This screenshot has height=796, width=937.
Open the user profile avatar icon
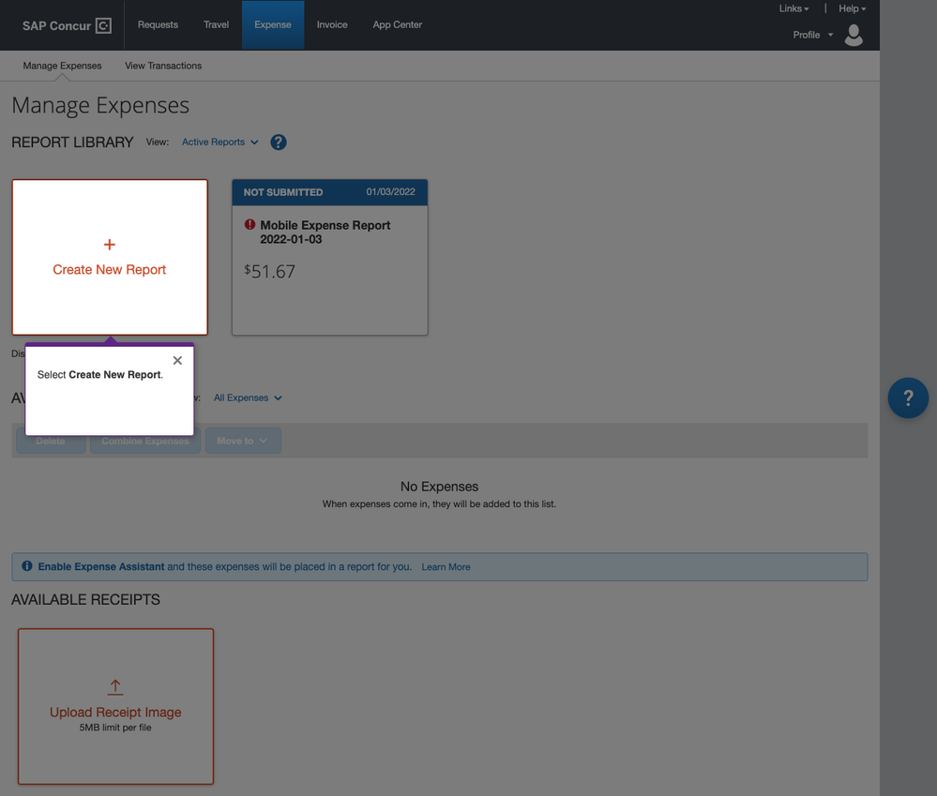click(x=854, y=36)
